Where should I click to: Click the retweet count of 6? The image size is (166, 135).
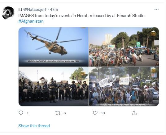[x=65, y=113]
